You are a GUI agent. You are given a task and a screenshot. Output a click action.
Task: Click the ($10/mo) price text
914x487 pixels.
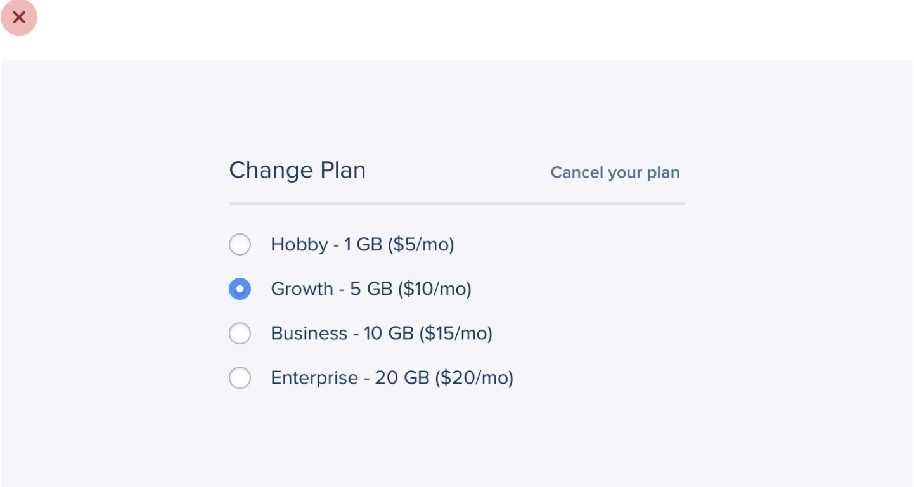point(435,289)
